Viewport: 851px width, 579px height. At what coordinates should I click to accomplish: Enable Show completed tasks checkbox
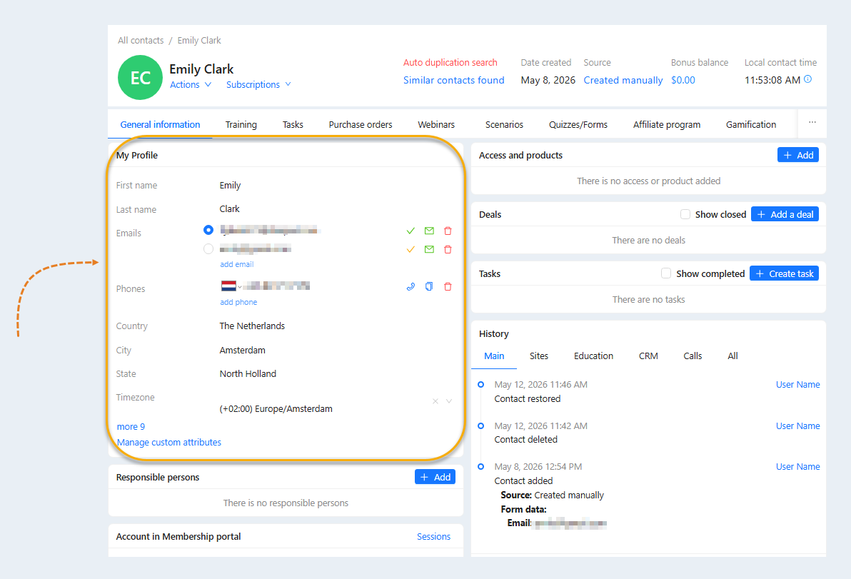(x=666, y=273)
